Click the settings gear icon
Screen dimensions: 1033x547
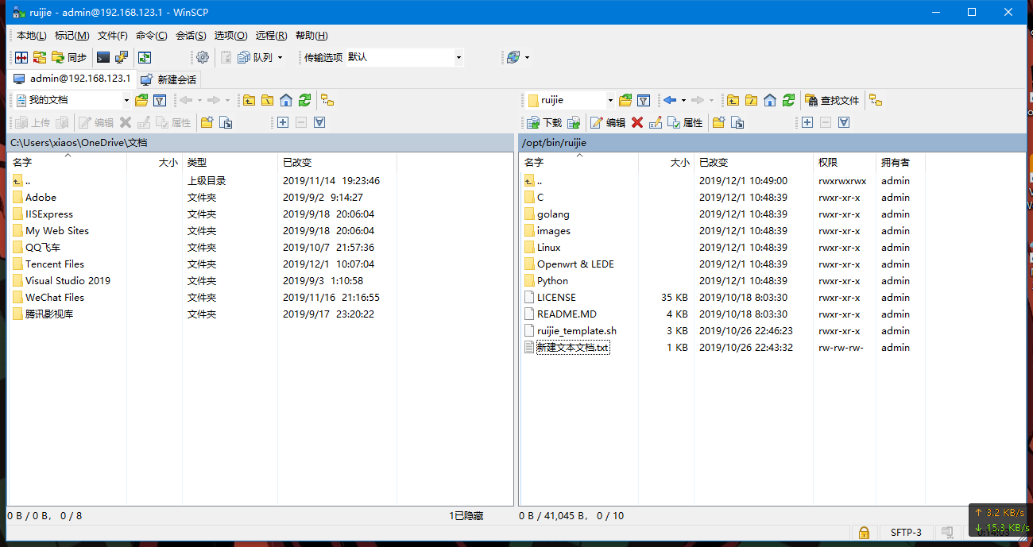tap(203, 57)
